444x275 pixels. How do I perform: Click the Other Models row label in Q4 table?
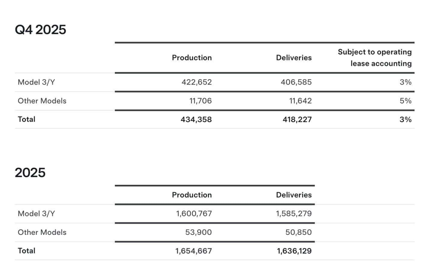42,101
